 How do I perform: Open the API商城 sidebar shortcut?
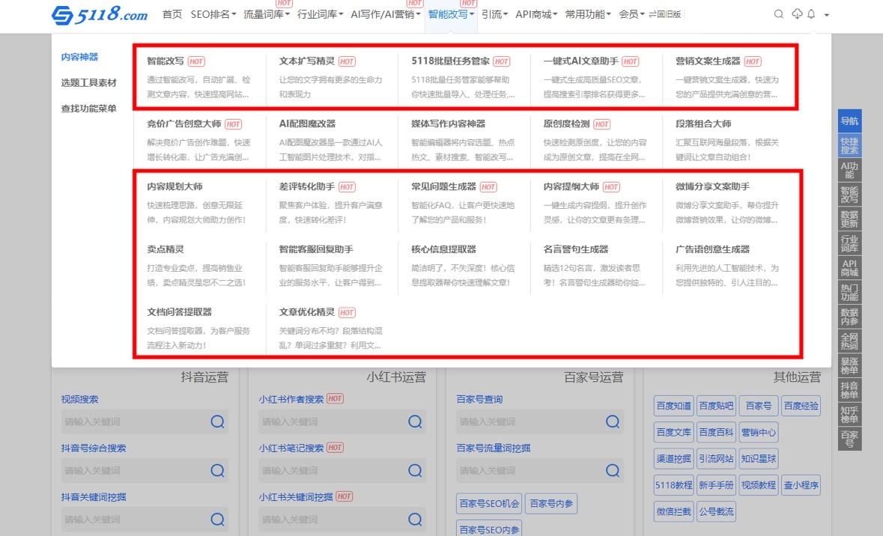pyautogui.click(x=849, y=266)
